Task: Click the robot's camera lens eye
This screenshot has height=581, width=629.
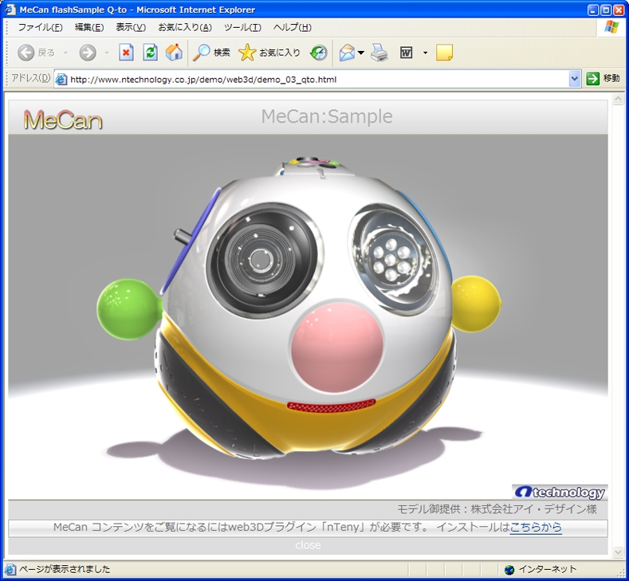Action: tap(262, 261)
